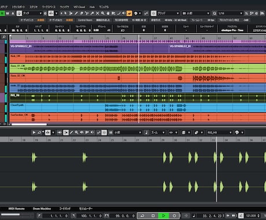The width and height of the screenshot is (266, 220).
Task: Open the グリッド snap type dropdown
Action: [x=168, y=13]
